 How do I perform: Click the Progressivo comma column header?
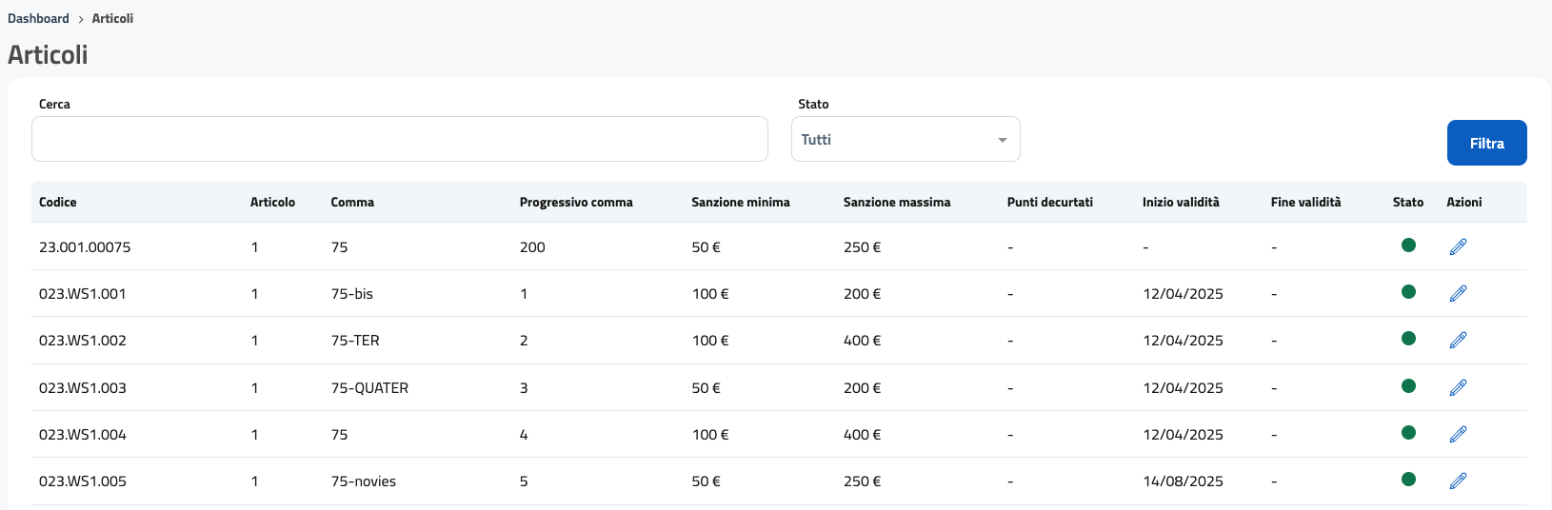point(575,203)
